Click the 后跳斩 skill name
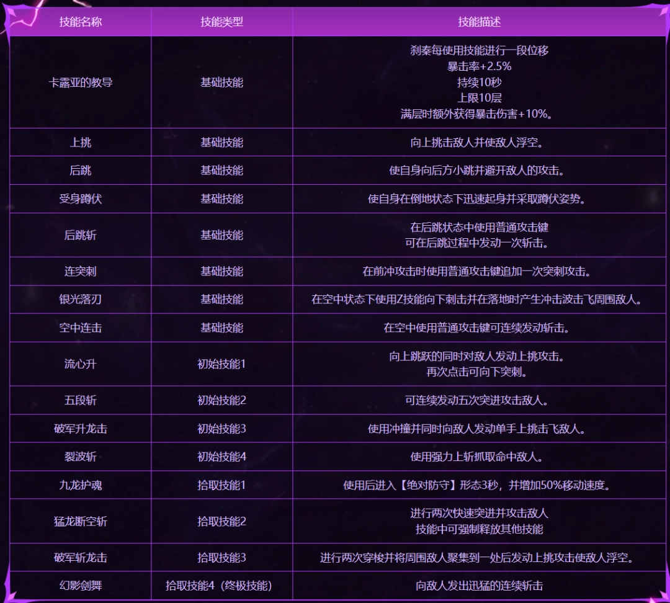Image resolution: width=670 pixels, height=603 pixels. (80, 235)
